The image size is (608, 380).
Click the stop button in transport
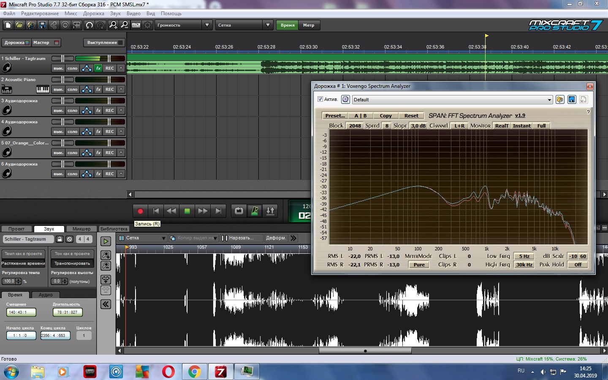tap(187, 211)
